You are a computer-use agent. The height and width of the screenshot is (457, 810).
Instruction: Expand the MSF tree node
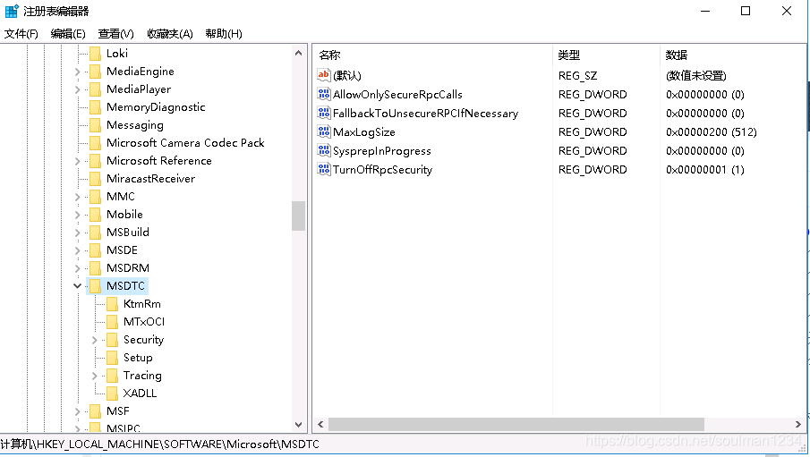(78, 411)
